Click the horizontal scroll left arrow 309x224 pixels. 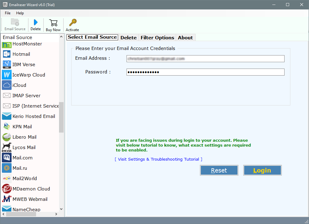tap(4, 214)
